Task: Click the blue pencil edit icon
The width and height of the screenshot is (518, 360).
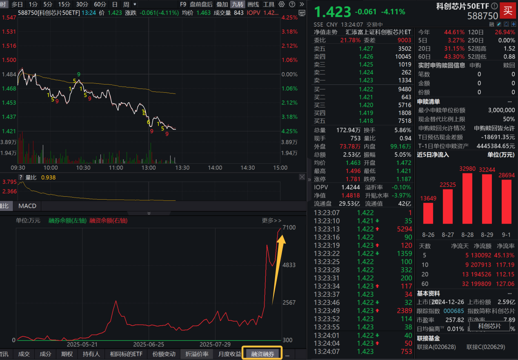Action: click(498, 24)
